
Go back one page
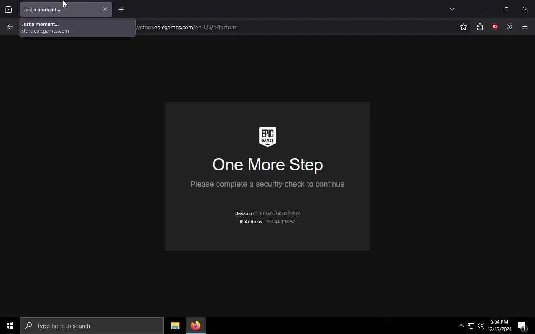(x=10, y=27)
